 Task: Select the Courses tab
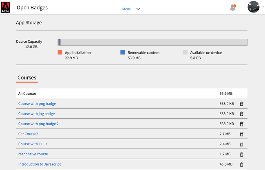(27, 78)
